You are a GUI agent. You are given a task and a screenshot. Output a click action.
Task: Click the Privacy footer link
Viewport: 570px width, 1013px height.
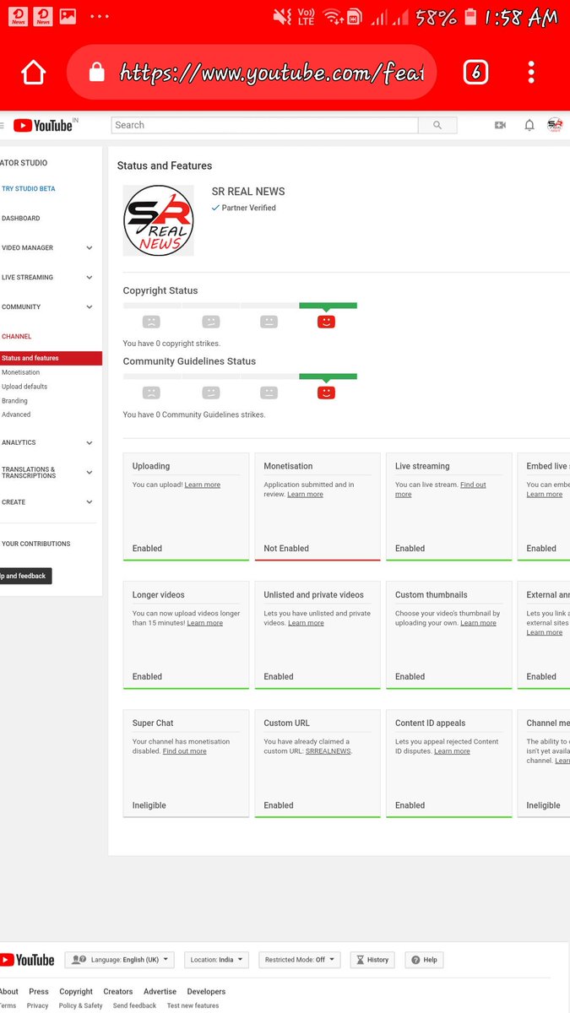[38, 1006]
